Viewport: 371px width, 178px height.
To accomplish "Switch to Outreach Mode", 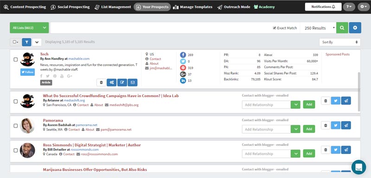I will pyautogui.click(x=234, y=7).
